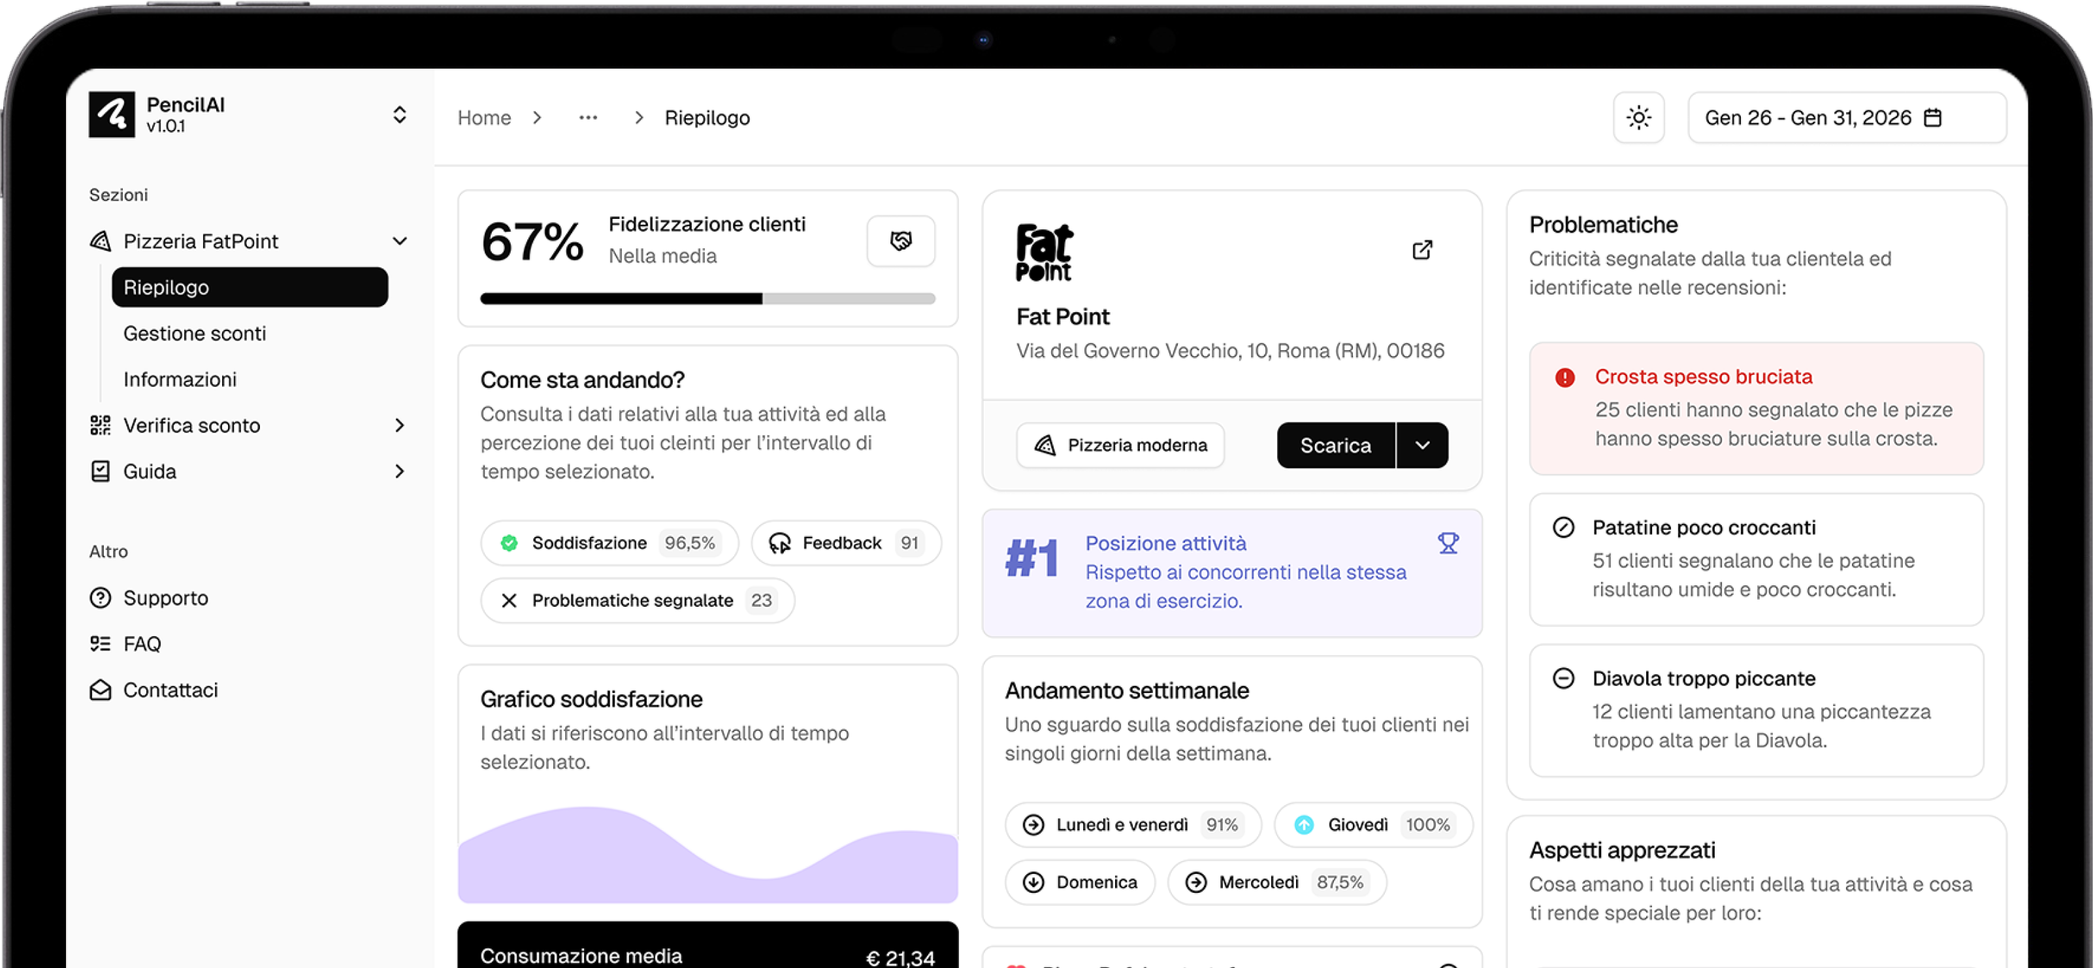Expand the breadcrumb ellipsis
2093x968 pixels.
point(589,118)
